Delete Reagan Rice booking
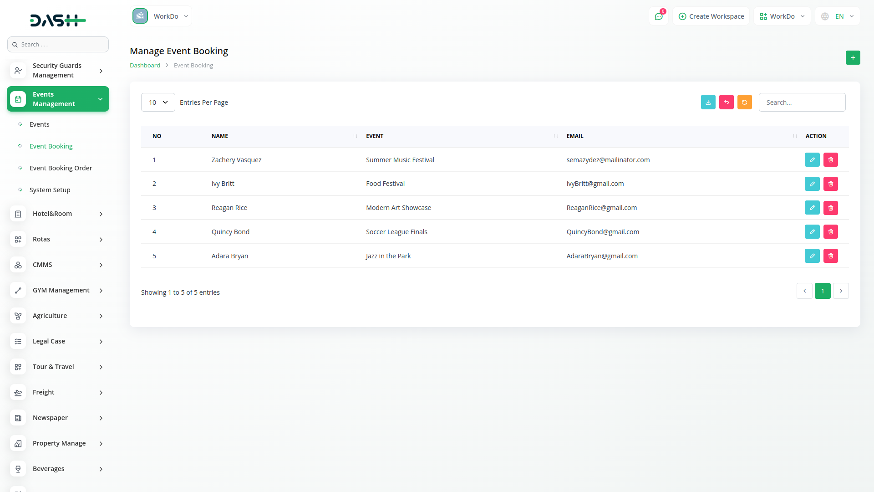Viewport: 874px width, 492px height. 831,208
